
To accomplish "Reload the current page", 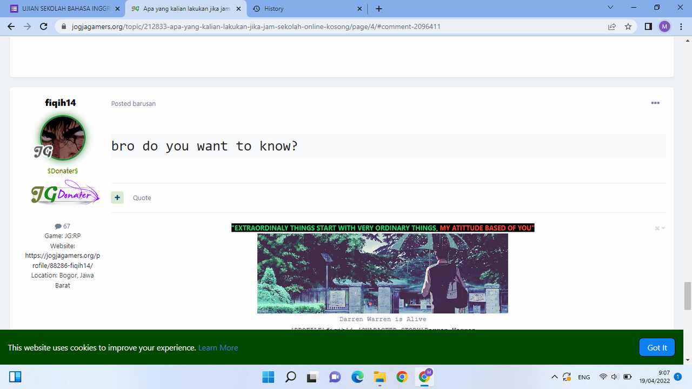I will click(x=44, y=26).
